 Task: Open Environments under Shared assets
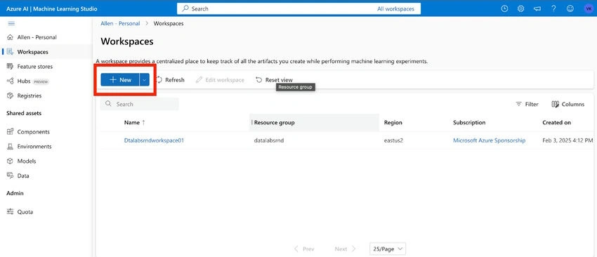34,147
